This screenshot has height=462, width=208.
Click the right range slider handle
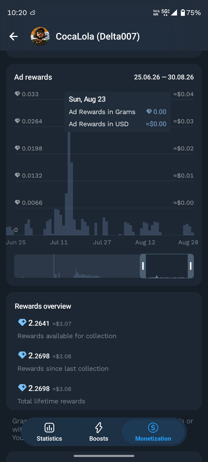[x=191, y=266]
